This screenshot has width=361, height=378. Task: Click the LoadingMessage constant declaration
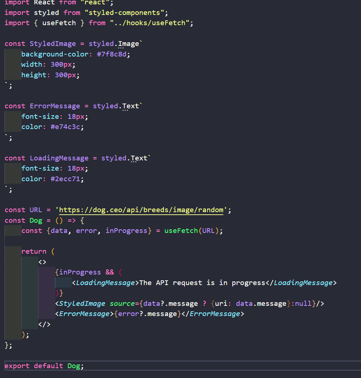(59, 158)
